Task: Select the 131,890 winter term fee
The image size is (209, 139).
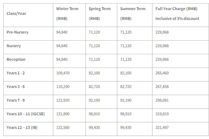Action: click(63, 114)
